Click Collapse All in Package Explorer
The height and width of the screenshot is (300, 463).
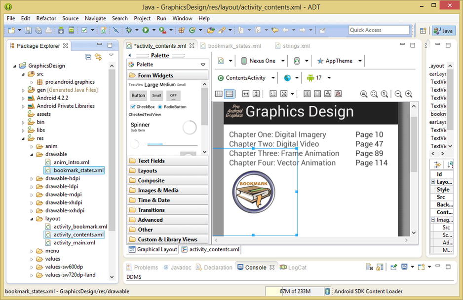88,57
